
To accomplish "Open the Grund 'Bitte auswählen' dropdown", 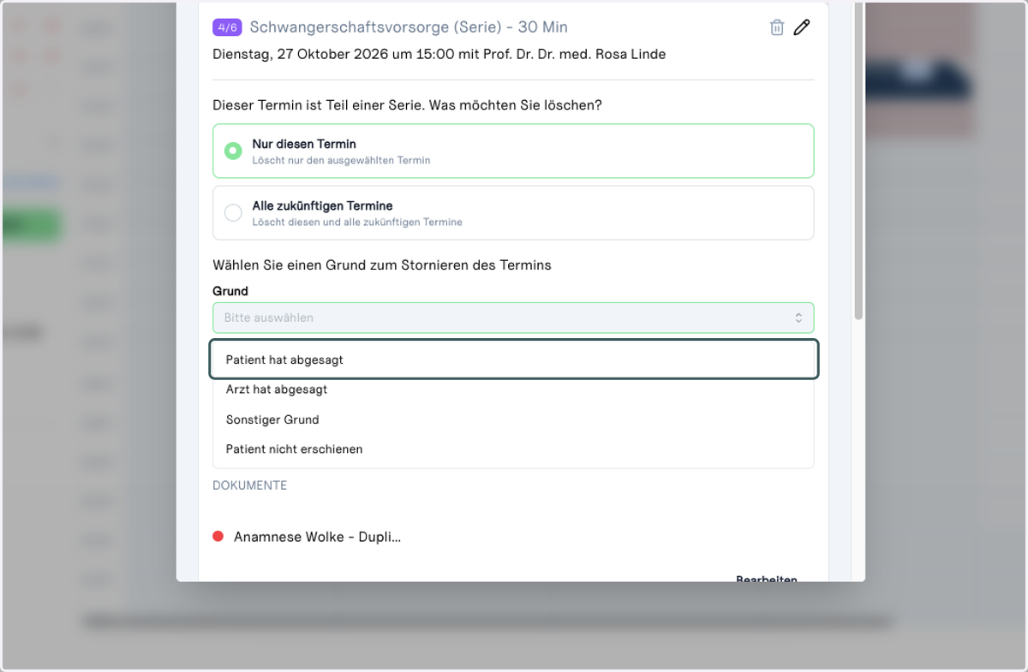I will (513, 318).
